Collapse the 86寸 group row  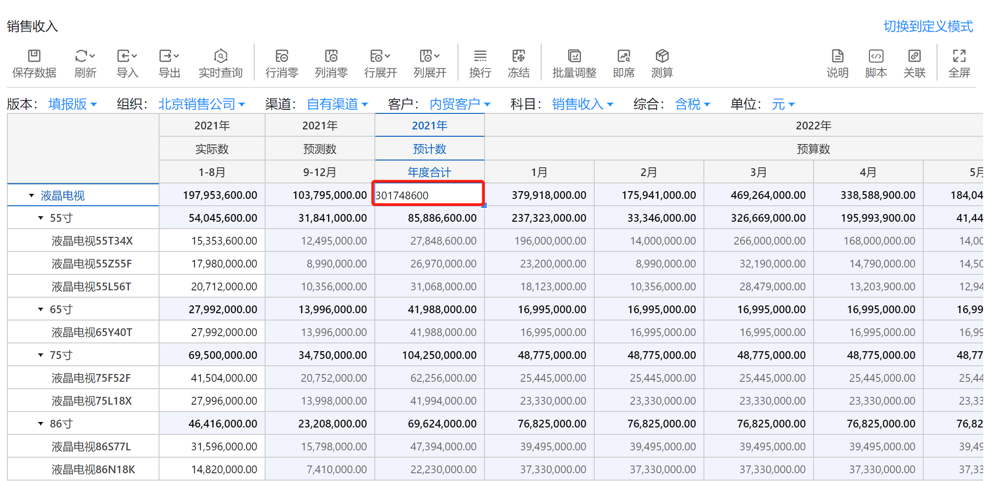[x=41, y=424]
